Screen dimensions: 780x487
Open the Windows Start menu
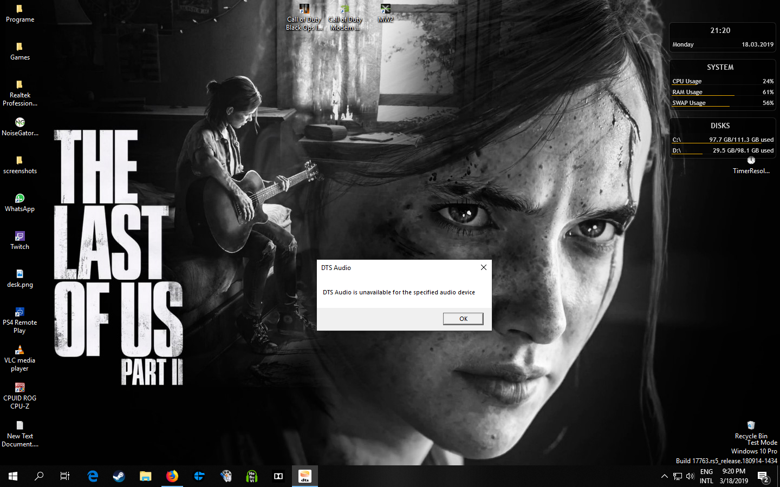tap(13, 476)
